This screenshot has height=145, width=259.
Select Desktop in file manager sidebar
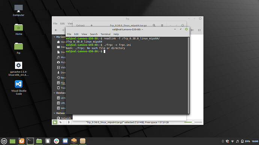pos(61,47)
